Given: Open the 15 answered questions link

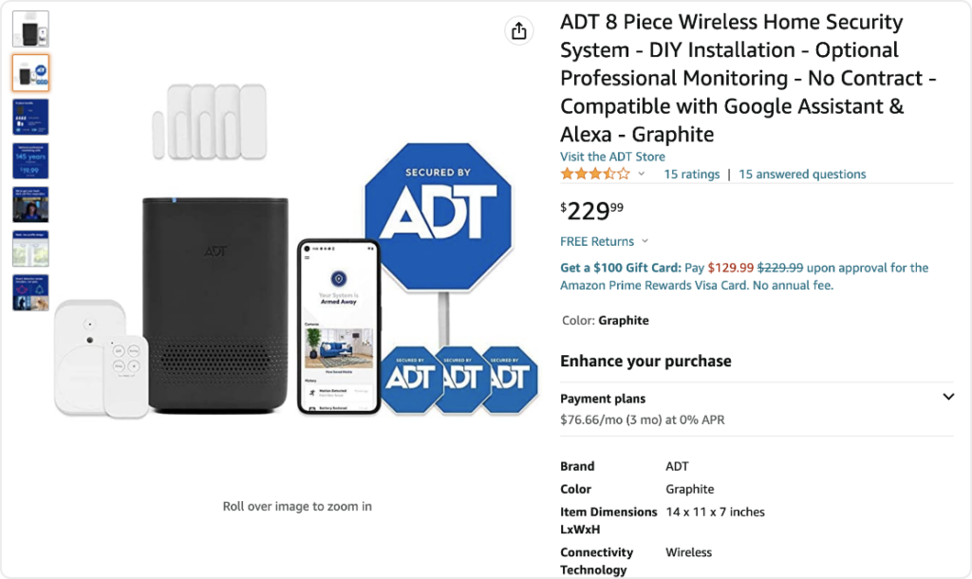Looking at the screenshot, I should coord(802,174).
